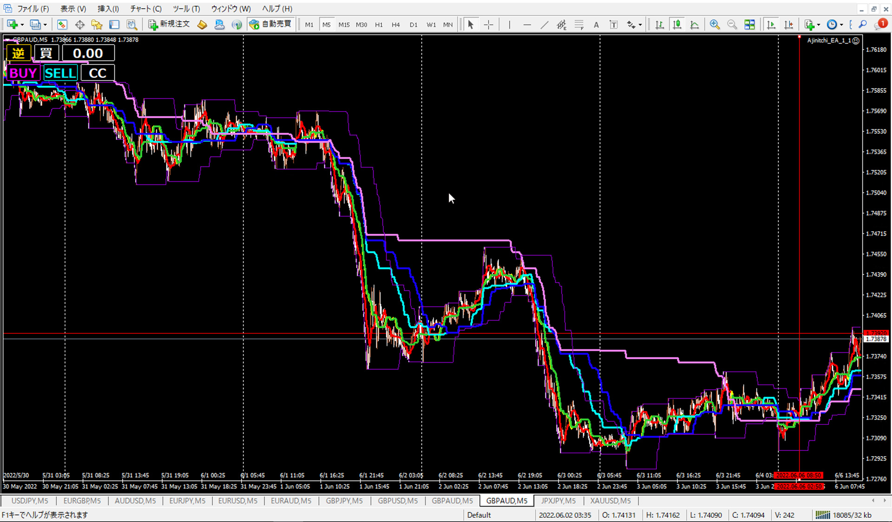The width and height of the screenshot is (892, 522).
Task: Expand the new chart dropdown arrow
Action: coord(22,25)
